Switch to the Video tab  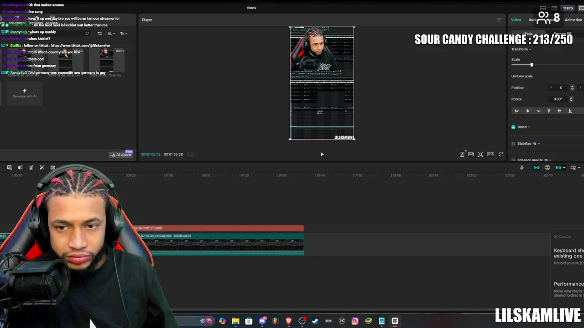click(x=516, y=20)
